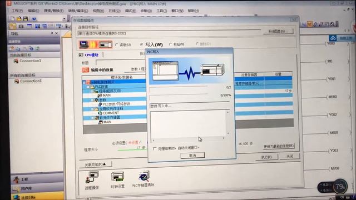Screen dimensions: 356x200
Task: Click the 79% floating performance widget
Action: tap(340, 187)
